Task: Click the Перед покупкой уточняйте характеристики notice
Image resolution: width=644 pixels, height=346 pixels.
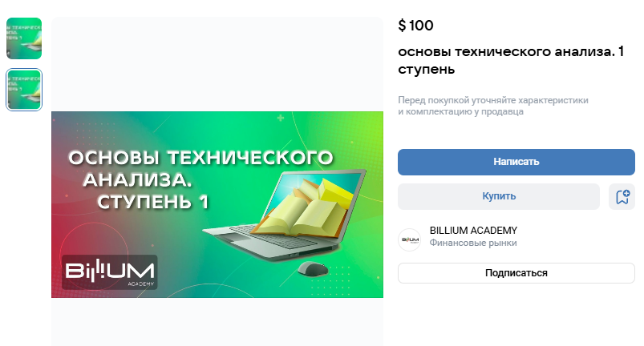Action: [493, 106]
